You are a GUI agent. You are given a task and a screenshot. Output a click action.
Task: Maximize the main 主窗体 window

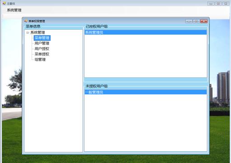[218, 4]
